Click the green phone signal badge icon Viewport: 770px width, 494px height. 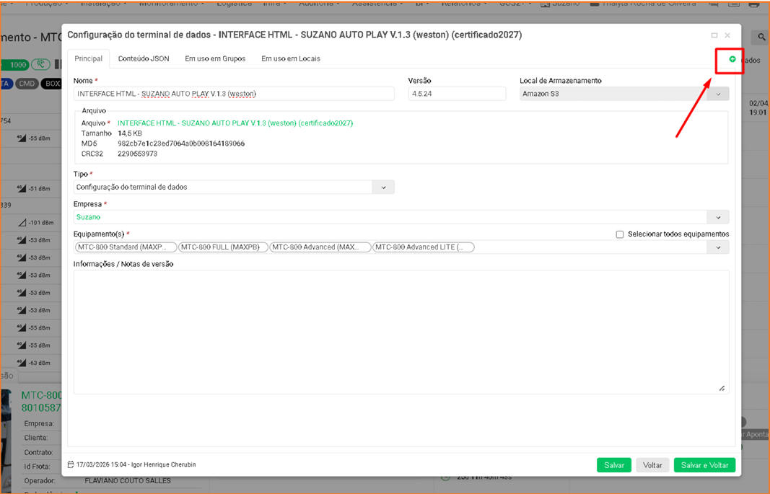coord(40,64)
